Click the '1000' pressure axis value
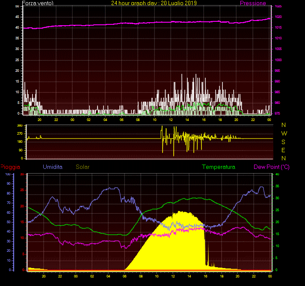This screenshot has height=286, width=305. click(x=278, y=60)
